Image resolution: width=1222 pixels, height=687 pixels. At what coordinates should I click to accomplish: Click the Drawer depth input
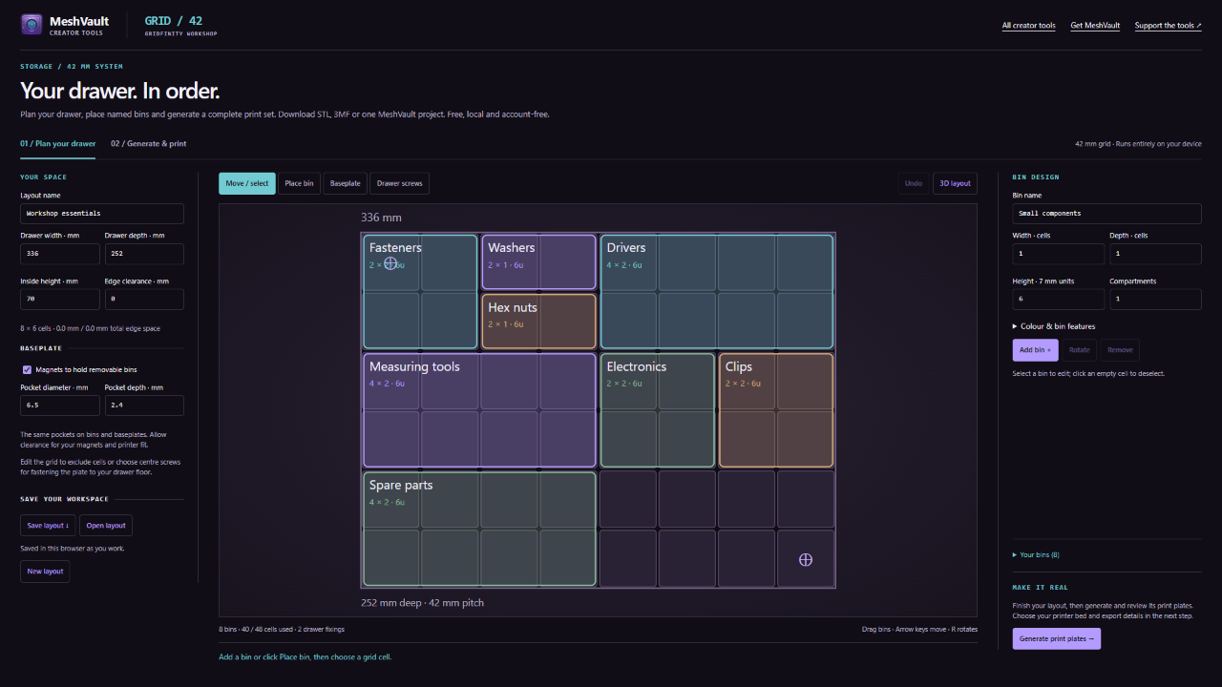point(144,254)
